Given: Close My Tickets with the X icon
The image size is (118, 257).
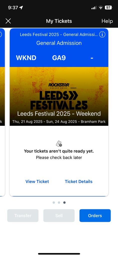Looking at the screenshot, I should pos(8,21).
